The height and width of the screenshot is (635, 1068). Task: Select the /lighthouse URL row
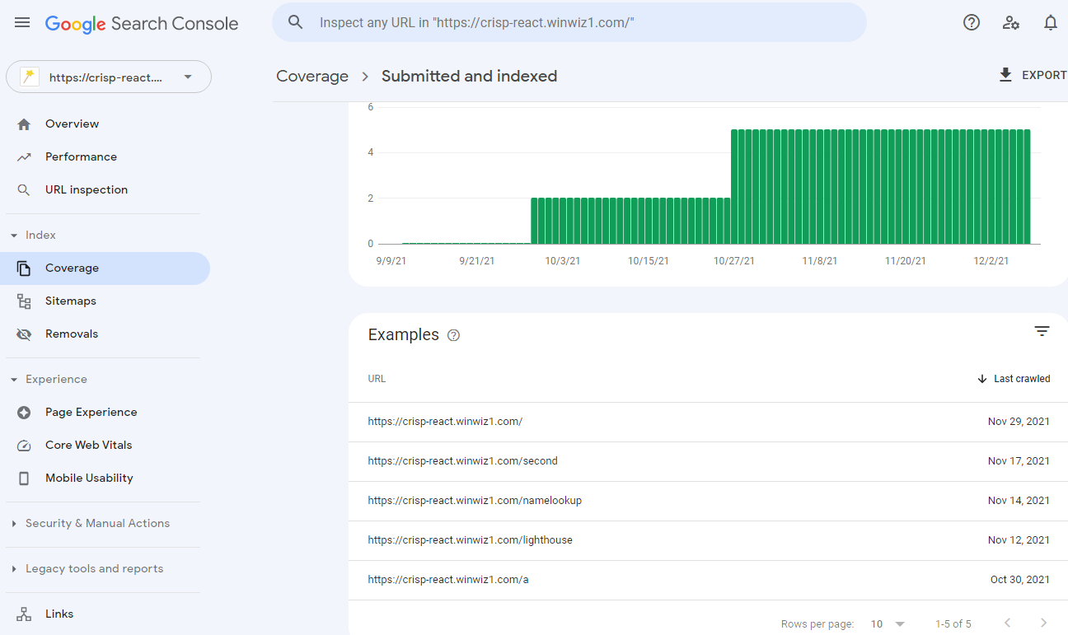[x=708, y=540]
